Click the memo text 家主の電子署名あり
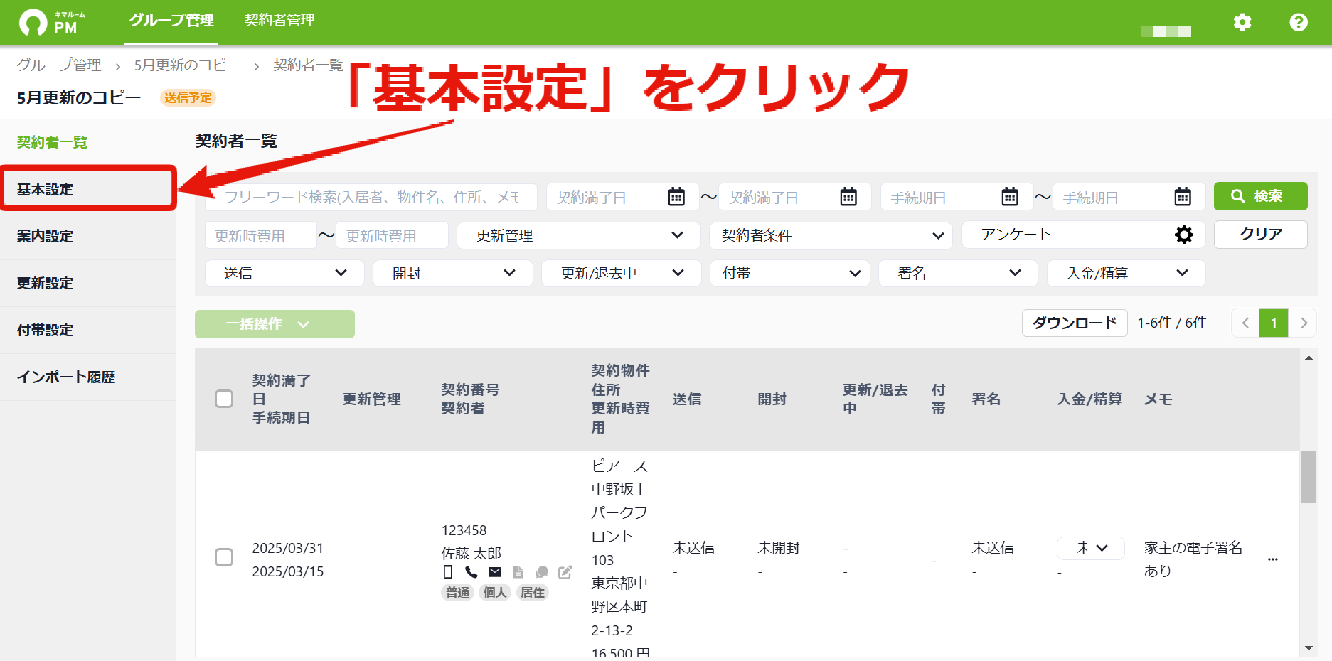Image resolution: width=1332 pixels, height=661 pixels. point(1193,559)
